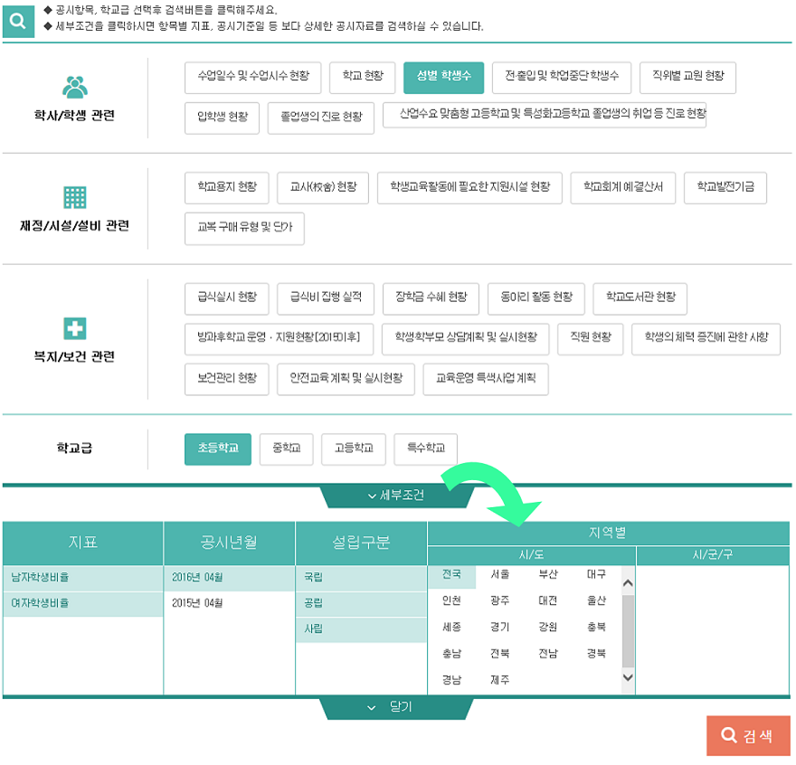Click the 학사/학생 관련 people icon

point(75,86)
